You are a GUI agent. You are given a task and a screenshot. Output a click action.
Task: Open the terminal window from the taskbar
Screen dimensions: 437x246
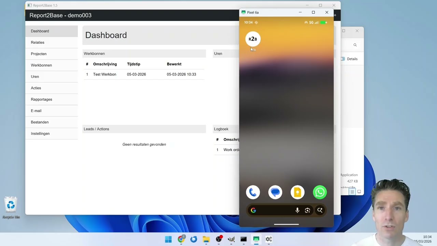243,239
